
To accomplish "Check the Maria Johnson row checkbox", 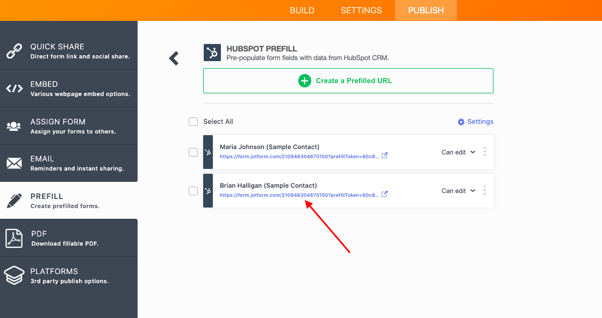I will pos(193,152).
